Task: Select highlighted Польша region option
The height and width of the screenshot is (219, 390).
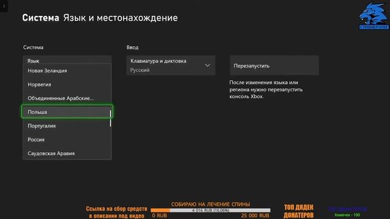Action: [67, 112]
